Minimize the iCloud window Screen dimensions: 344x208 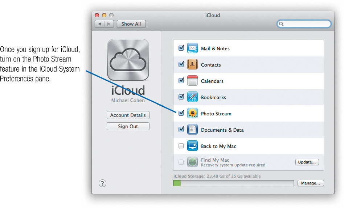point(104,15)
